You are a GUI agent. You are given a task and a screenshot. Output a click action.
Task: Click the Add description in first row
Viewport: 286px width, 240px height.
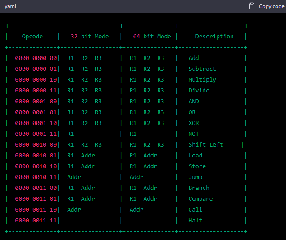pos(194,58)
